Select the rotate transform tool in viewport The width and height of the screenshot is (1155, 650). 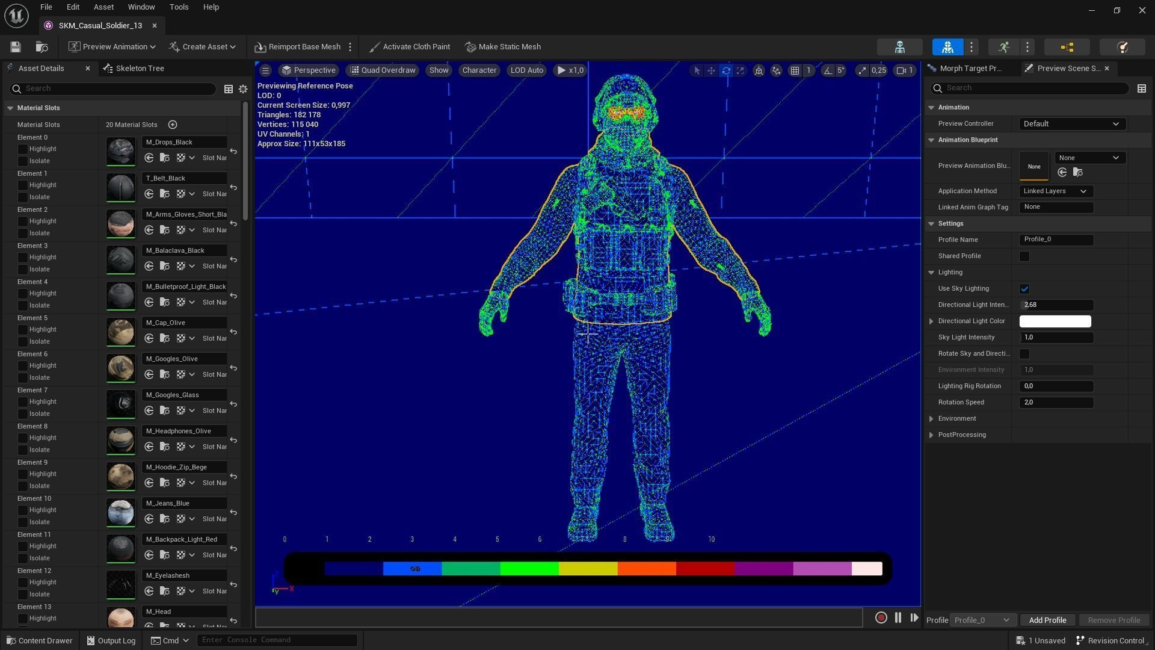[x=726, y=70]
